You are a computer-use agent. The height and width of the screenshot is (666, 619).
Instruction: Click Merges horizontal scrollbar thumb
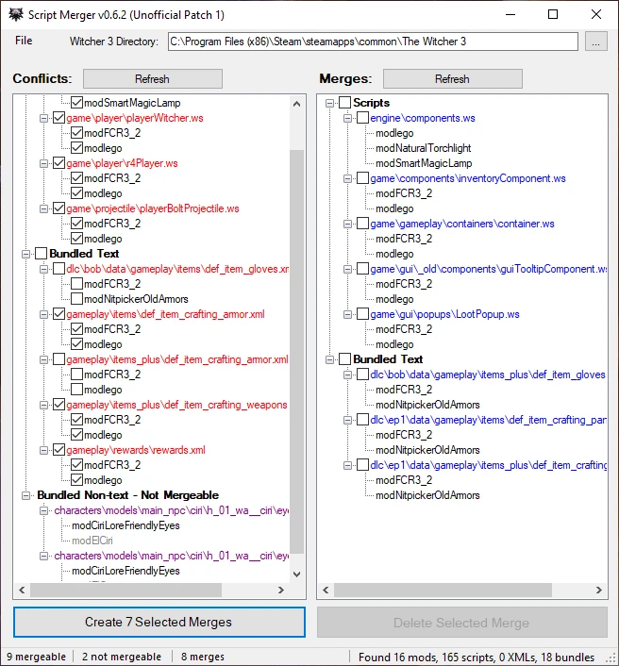[x=443, y=590]
